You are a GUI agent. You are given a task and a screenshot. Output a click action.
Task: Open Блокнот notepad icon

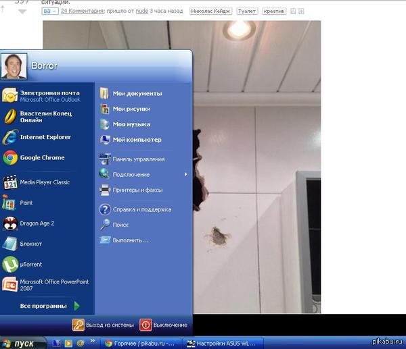point(10,244)
